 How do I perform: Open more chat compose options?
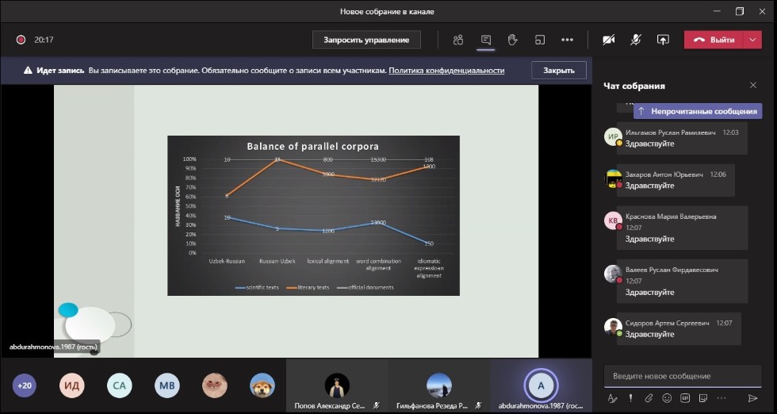click(720, 398)
